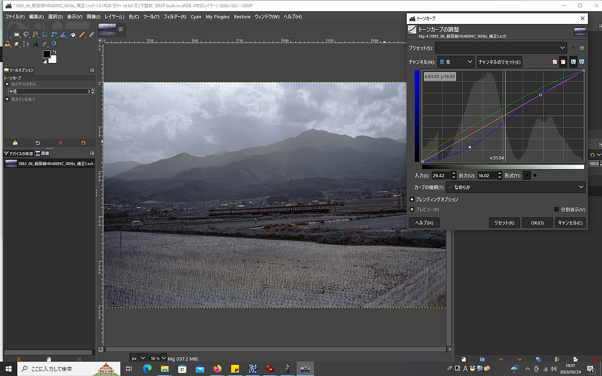Toggle 色の平均を取る option
This screenshot has width=602, height=376.
7,84
